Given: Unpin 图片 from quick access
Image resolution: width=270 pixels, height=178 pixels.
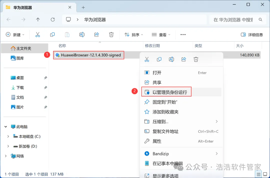Looking at the screenshot, I should 45,107.
